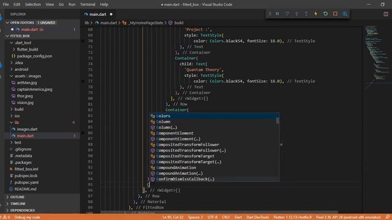Select ComponentElement(…) constructor suggestion

pyautogui.click(x=214, y=139)
